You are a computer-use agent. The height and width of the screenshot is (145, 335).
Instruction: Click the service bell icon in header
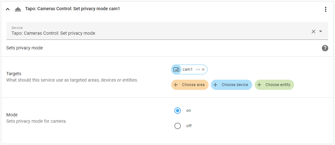pyautogui.click(x=18, y=9)
